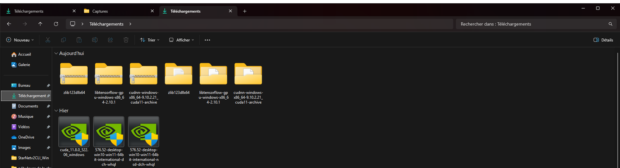
Task: Refresh the Téléchargements folder view
Action: click(x=56, y=24)
